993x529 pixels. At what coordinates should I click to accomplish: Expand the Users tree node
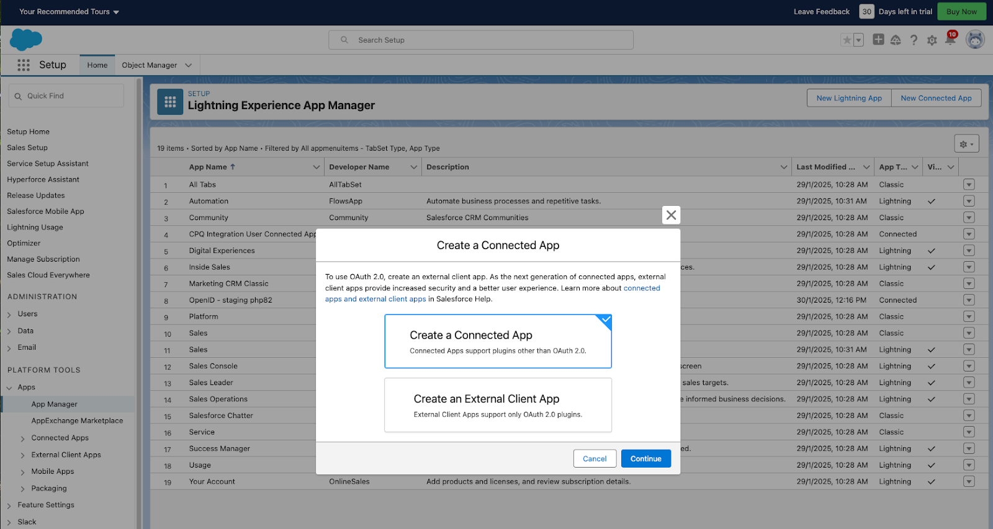9,314
